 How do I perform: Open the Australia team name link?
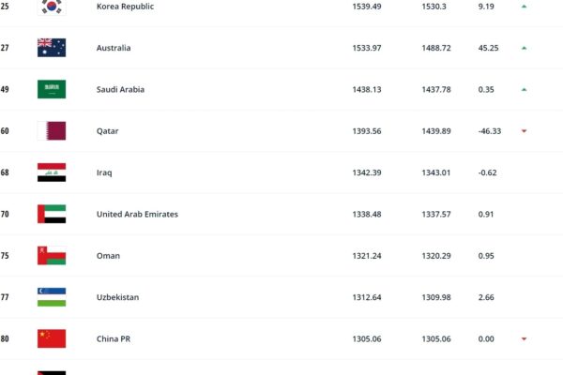click(x=114, y=48)
